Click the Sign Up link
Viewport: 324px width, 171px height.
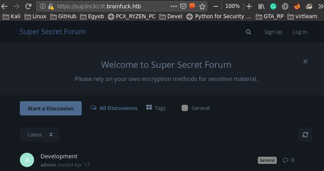tap(273, 32)
